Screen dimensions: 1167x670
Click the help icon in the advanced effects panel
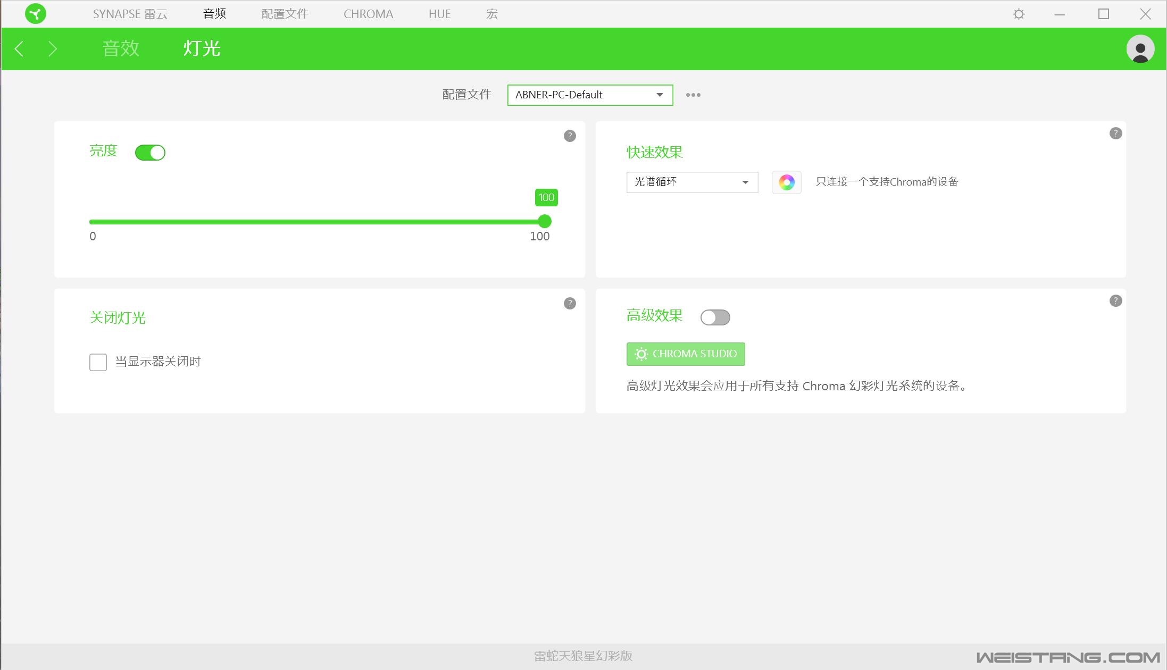[x=1116, y=301]
